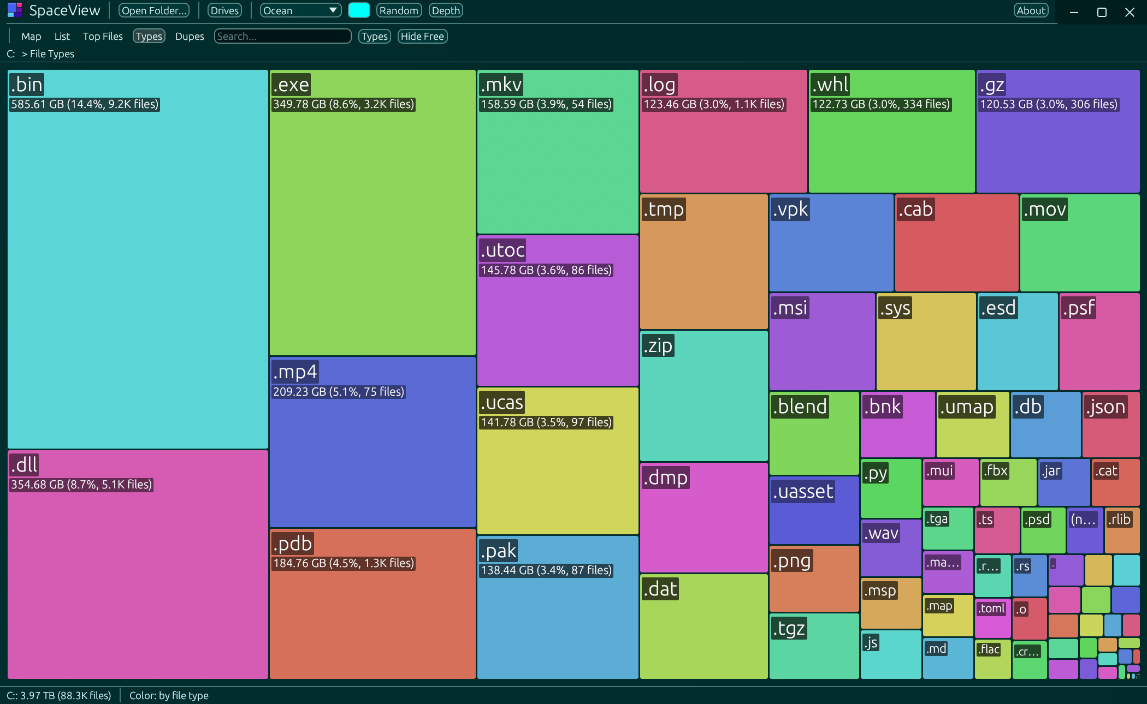The height and width of the screenshot is (704, 1147).
Task: Select the .log treemap block
Action: (724, 131)
